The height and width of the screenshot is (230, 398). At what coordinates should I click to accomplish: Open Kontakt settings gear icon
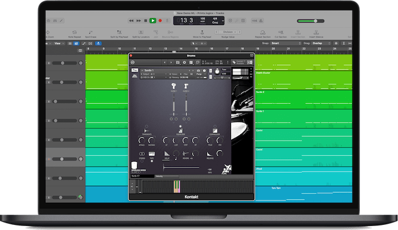[184, 62]
